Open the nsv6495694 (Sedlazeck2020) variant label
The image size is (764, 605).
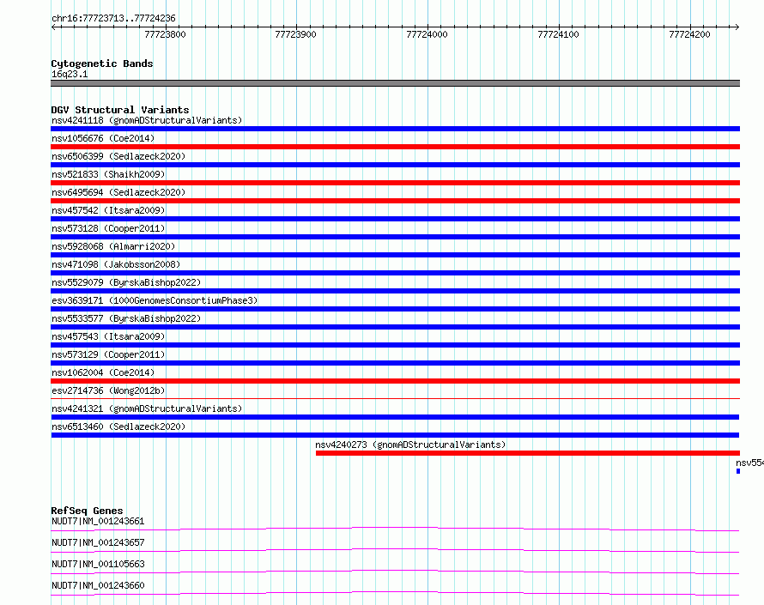pyautogui.click(x=118, y=192)
